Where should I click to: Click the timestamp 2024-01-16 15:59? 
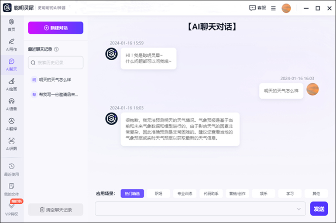pos(127,43)
